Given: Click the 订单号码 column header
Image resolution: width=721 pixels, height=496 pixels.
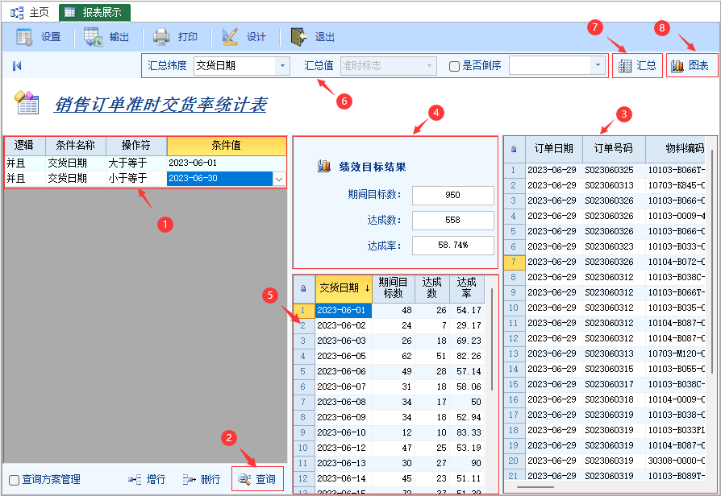Looking at the screenshot, I should [614, 149].
